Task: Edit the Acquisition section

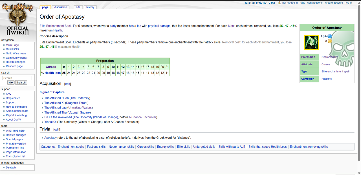Action: tap(68, 84)
